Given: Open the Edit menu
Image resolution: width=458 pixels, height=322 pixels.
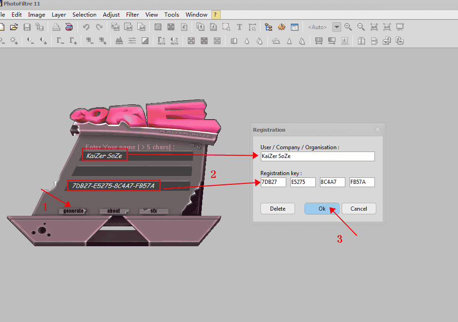Looking at the screenshot, I should point(17,15).
